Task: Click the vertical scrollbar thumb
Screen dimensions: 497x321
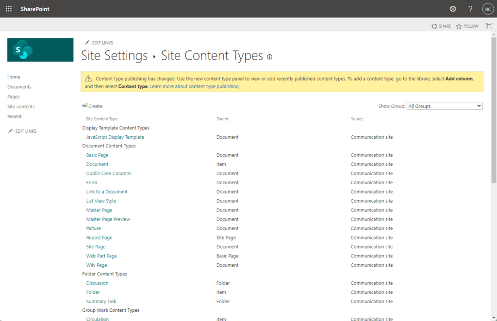Action: tap(494, 110)
